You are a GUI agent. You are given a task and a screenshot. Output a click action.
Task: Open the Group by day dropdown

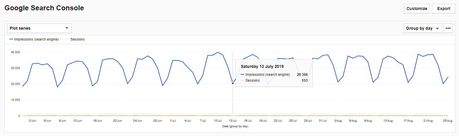click(x=422, y=28)
